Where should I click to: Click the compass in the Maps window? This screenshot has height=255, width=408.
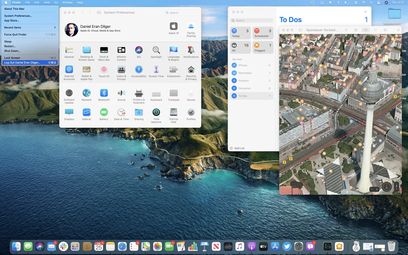[x=387, y=187]
